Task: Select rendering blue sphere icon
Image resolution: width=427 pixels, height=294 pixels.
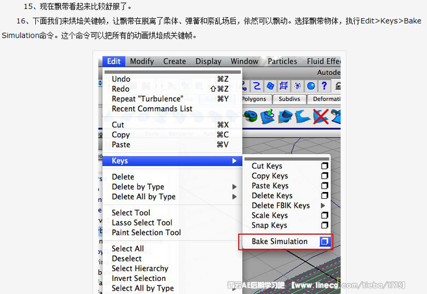Action: point(311,86)
